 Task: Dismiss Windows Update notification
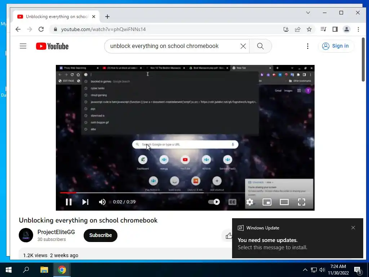353,228
